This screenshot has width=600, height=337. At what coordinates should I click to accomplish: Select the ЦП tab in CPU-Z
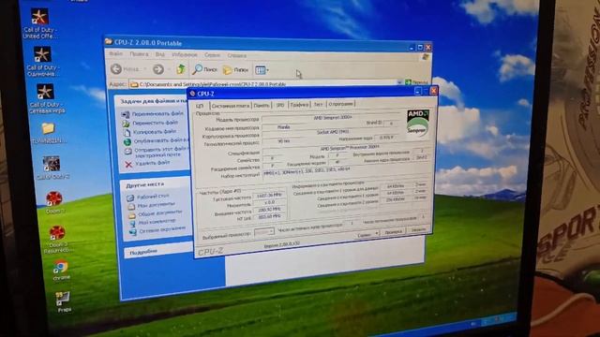(200, 106)
